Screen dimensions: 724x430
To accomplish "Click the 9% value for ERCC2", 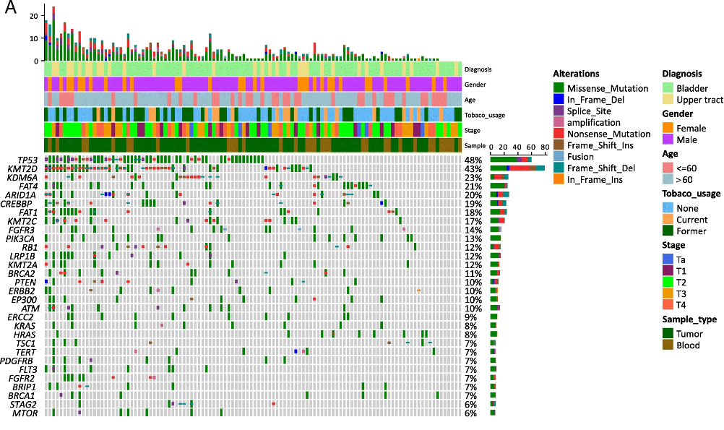I will coord(471,317).
